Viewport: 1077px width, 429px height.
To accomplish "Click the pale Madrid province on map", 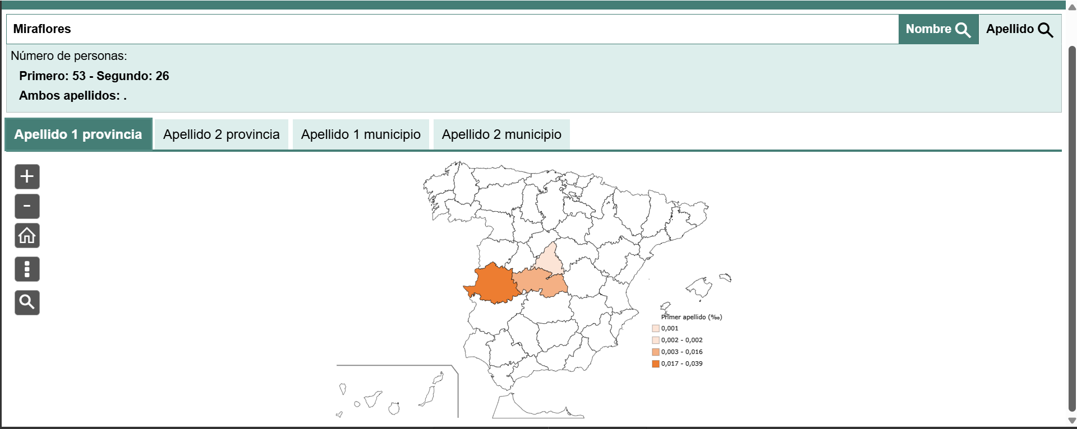I will point(549,260).
